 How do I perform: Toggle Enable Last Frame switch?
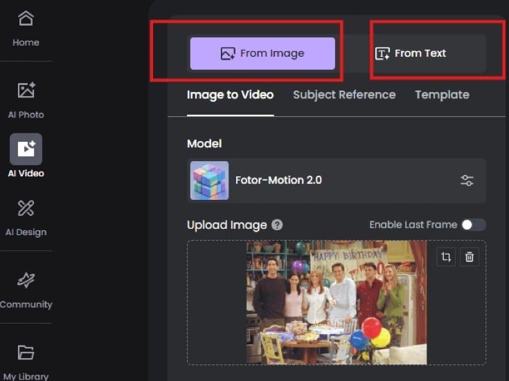[474, 225]
